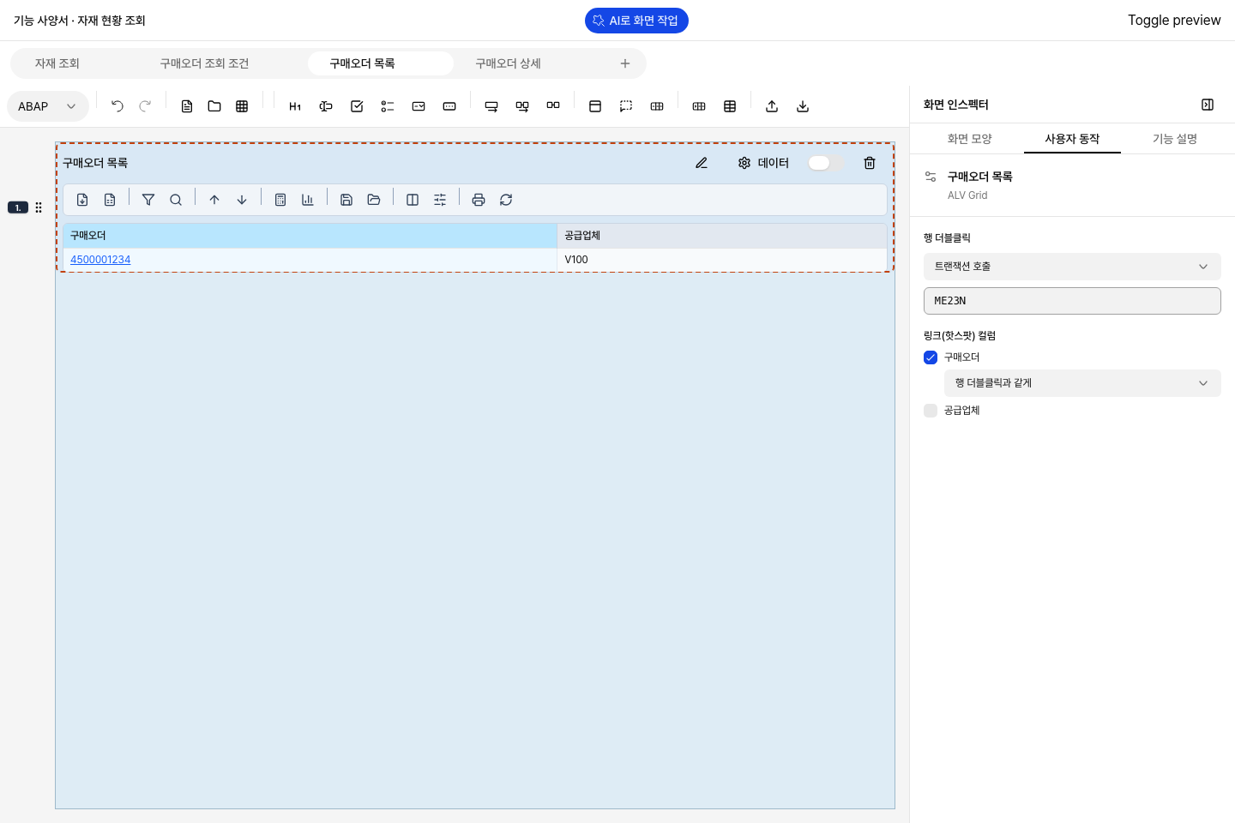The image size is (1235, 823).
Task: Open the 화면 모양 inspector tab
Action: click(970, 139)
